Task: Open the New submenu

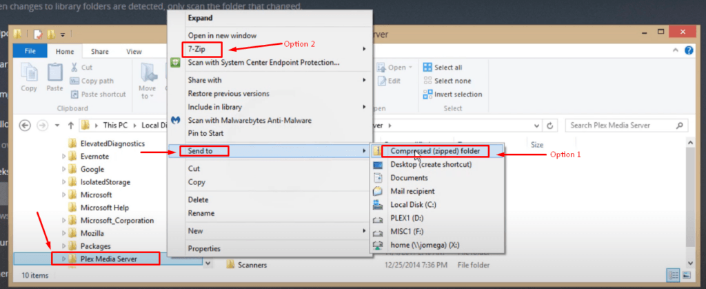Action: 270,231
